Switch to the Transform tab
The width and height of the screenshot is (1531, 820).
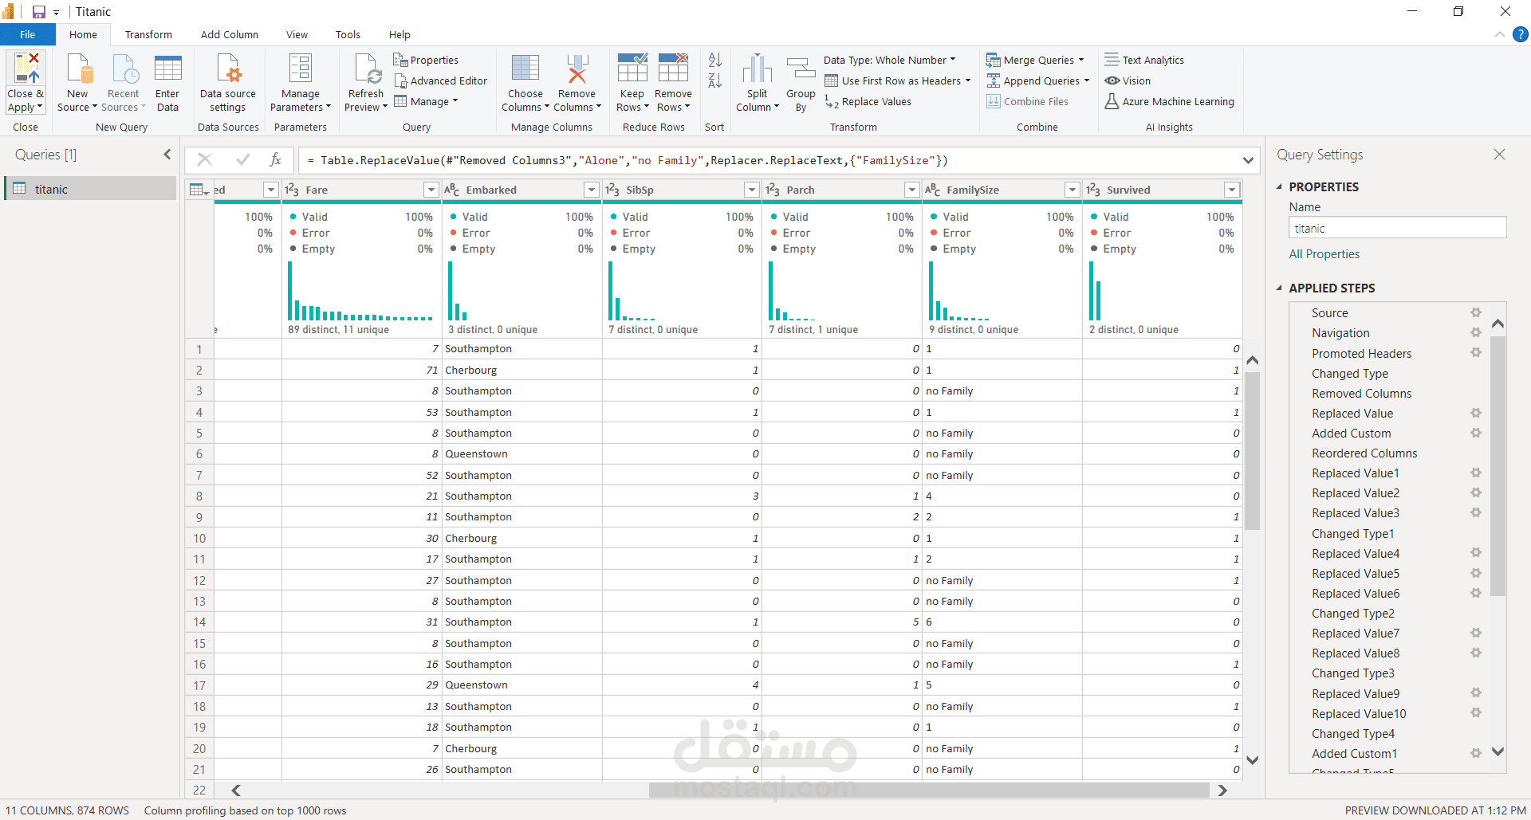click(148, 34)
